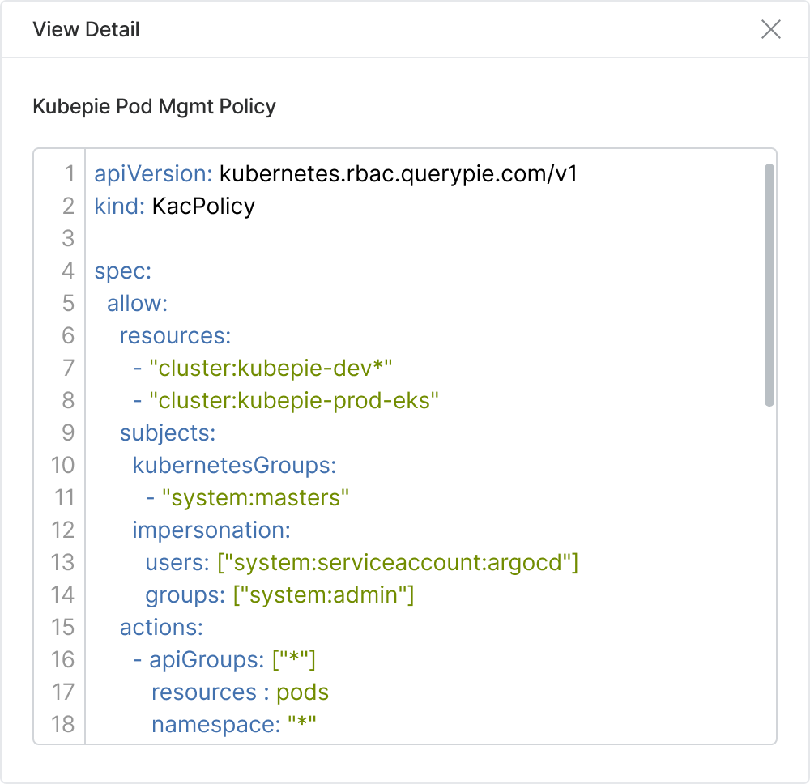Screen dimensions: 810x784
Task: Click the apiVersion line of the policy
Action: click(336, 173)
